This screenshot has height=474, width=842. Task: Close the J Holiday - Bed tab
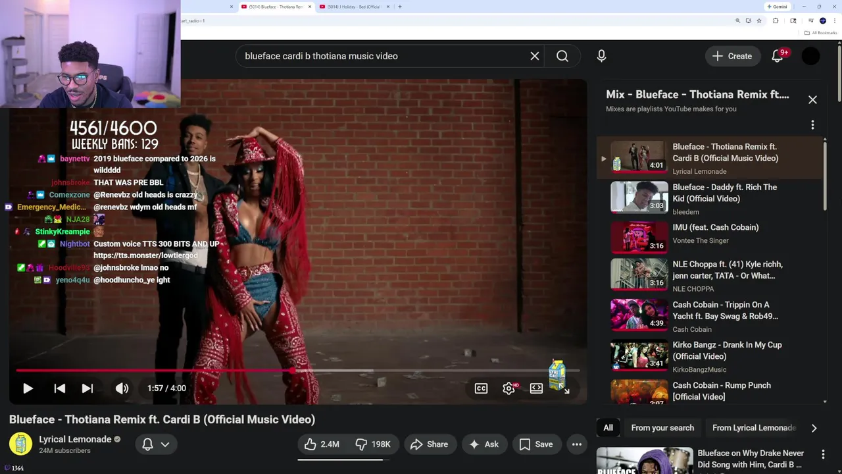pos(388,7)
